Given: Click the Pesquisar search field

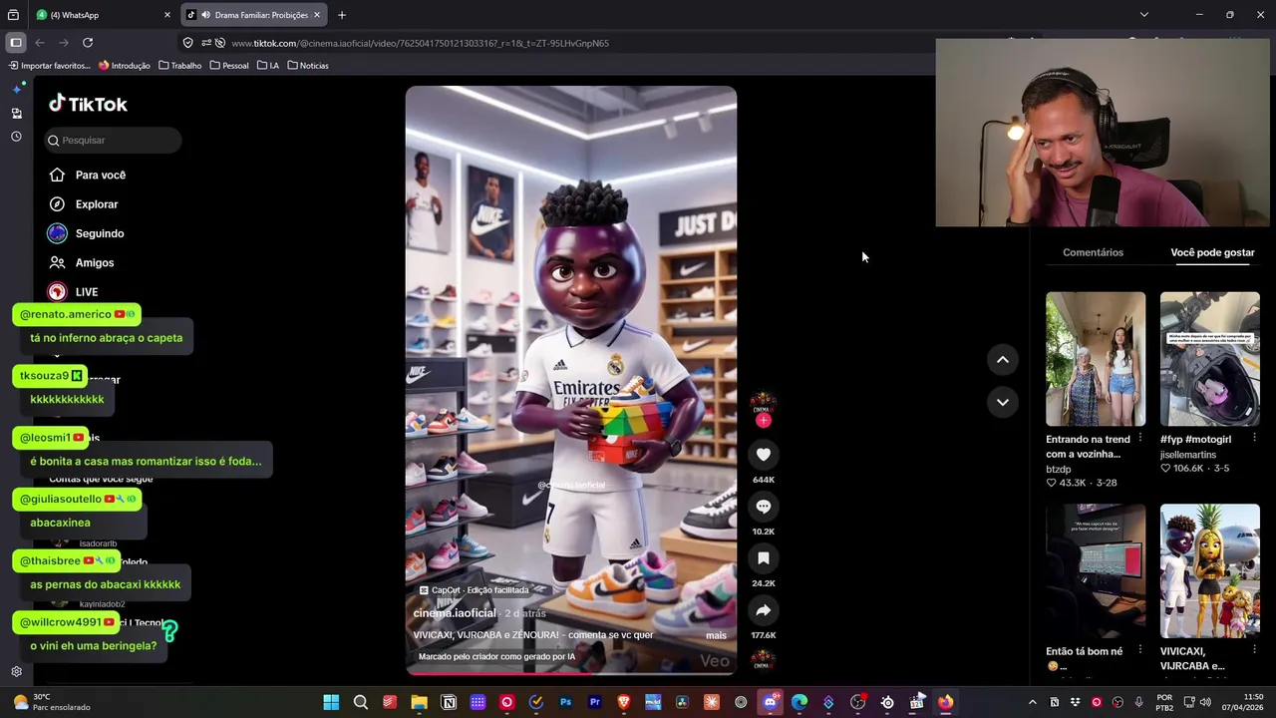Looking at the screenshot, I should (113, 141).
